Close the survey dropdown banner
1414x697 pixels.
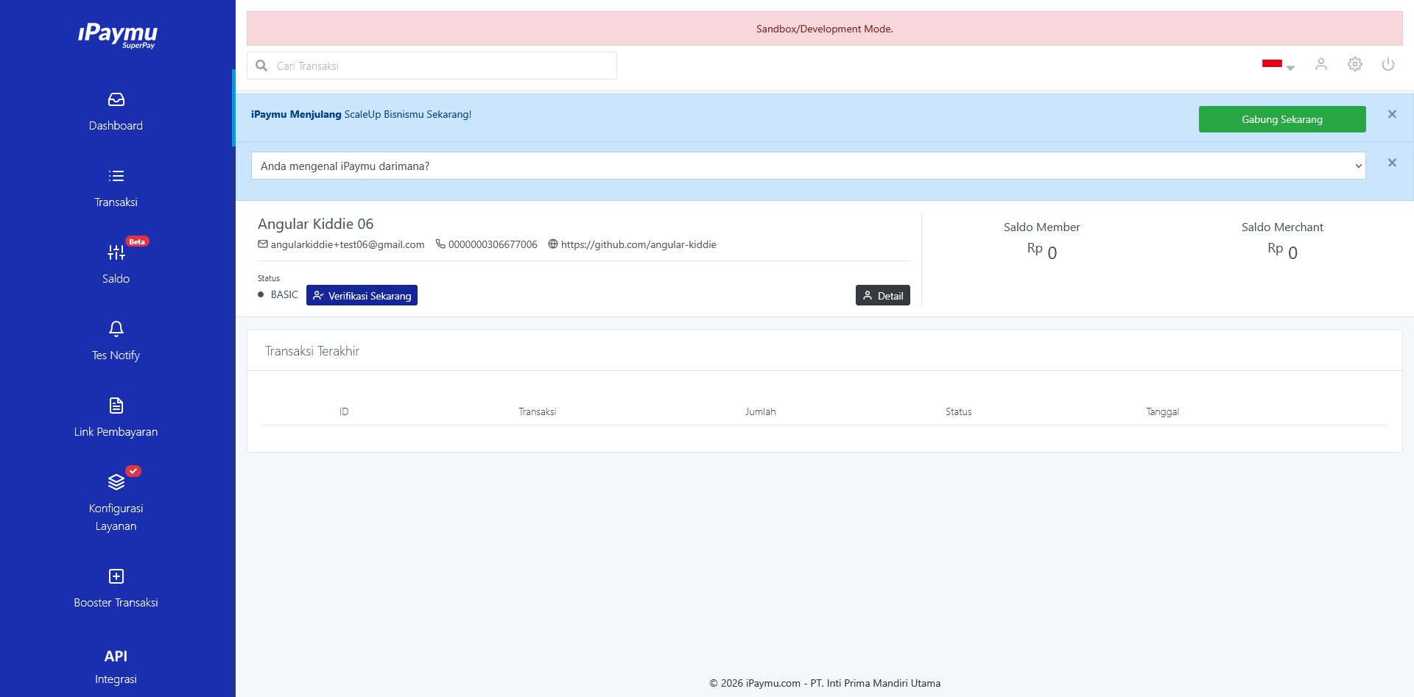point(1392,163)
